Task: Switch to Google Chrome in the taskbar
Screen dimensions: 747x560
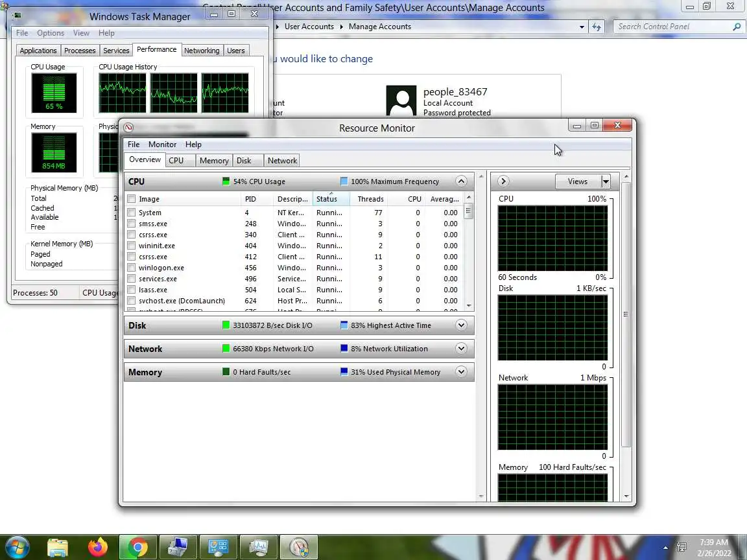Action: click(137, 548)
